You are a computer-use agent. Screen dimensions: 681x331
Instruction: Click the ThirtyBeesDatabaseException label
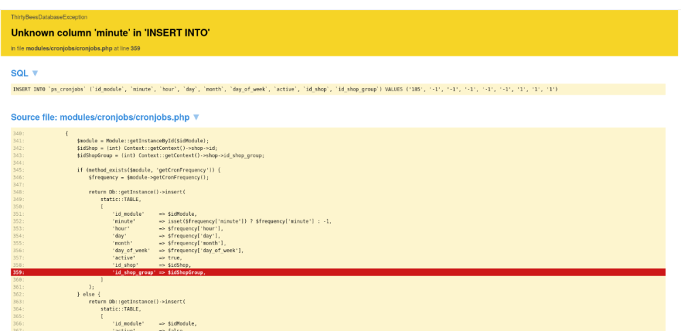tap(49, 17)
